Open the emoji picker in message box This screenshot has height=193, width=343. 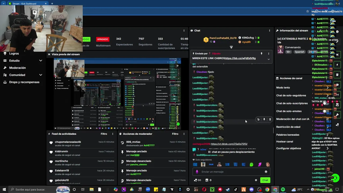266,172
